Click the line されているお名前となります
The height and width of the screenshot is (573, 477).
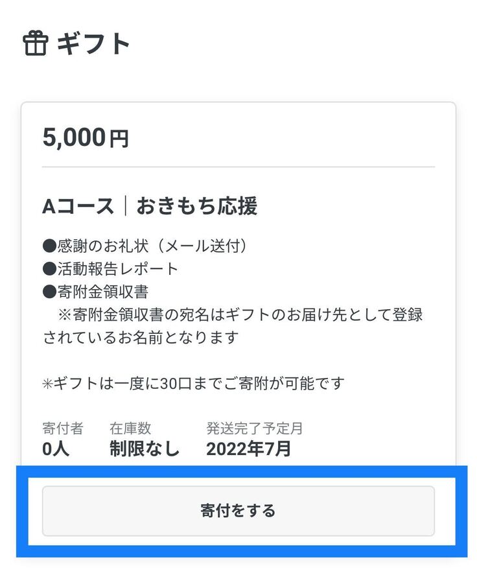point(141,338)
